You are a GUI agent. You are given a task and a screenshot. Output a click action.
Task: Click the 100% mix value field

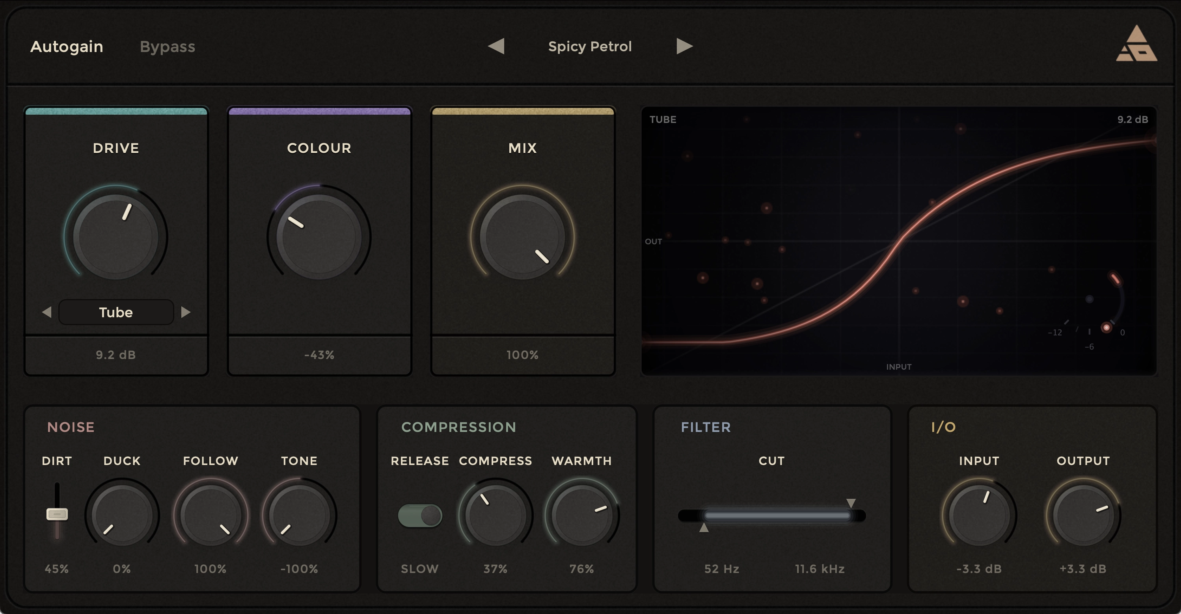pos(523,355)
